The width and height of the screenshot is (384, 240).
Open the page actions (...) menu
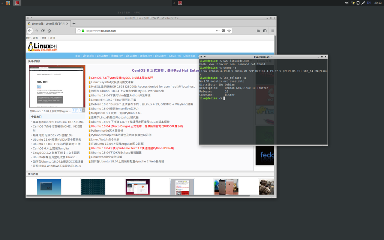click(x=217, y=31)
